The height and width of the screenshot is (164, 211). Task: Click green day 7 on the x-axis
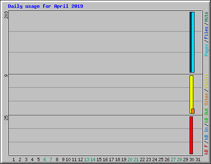(51, 159)
